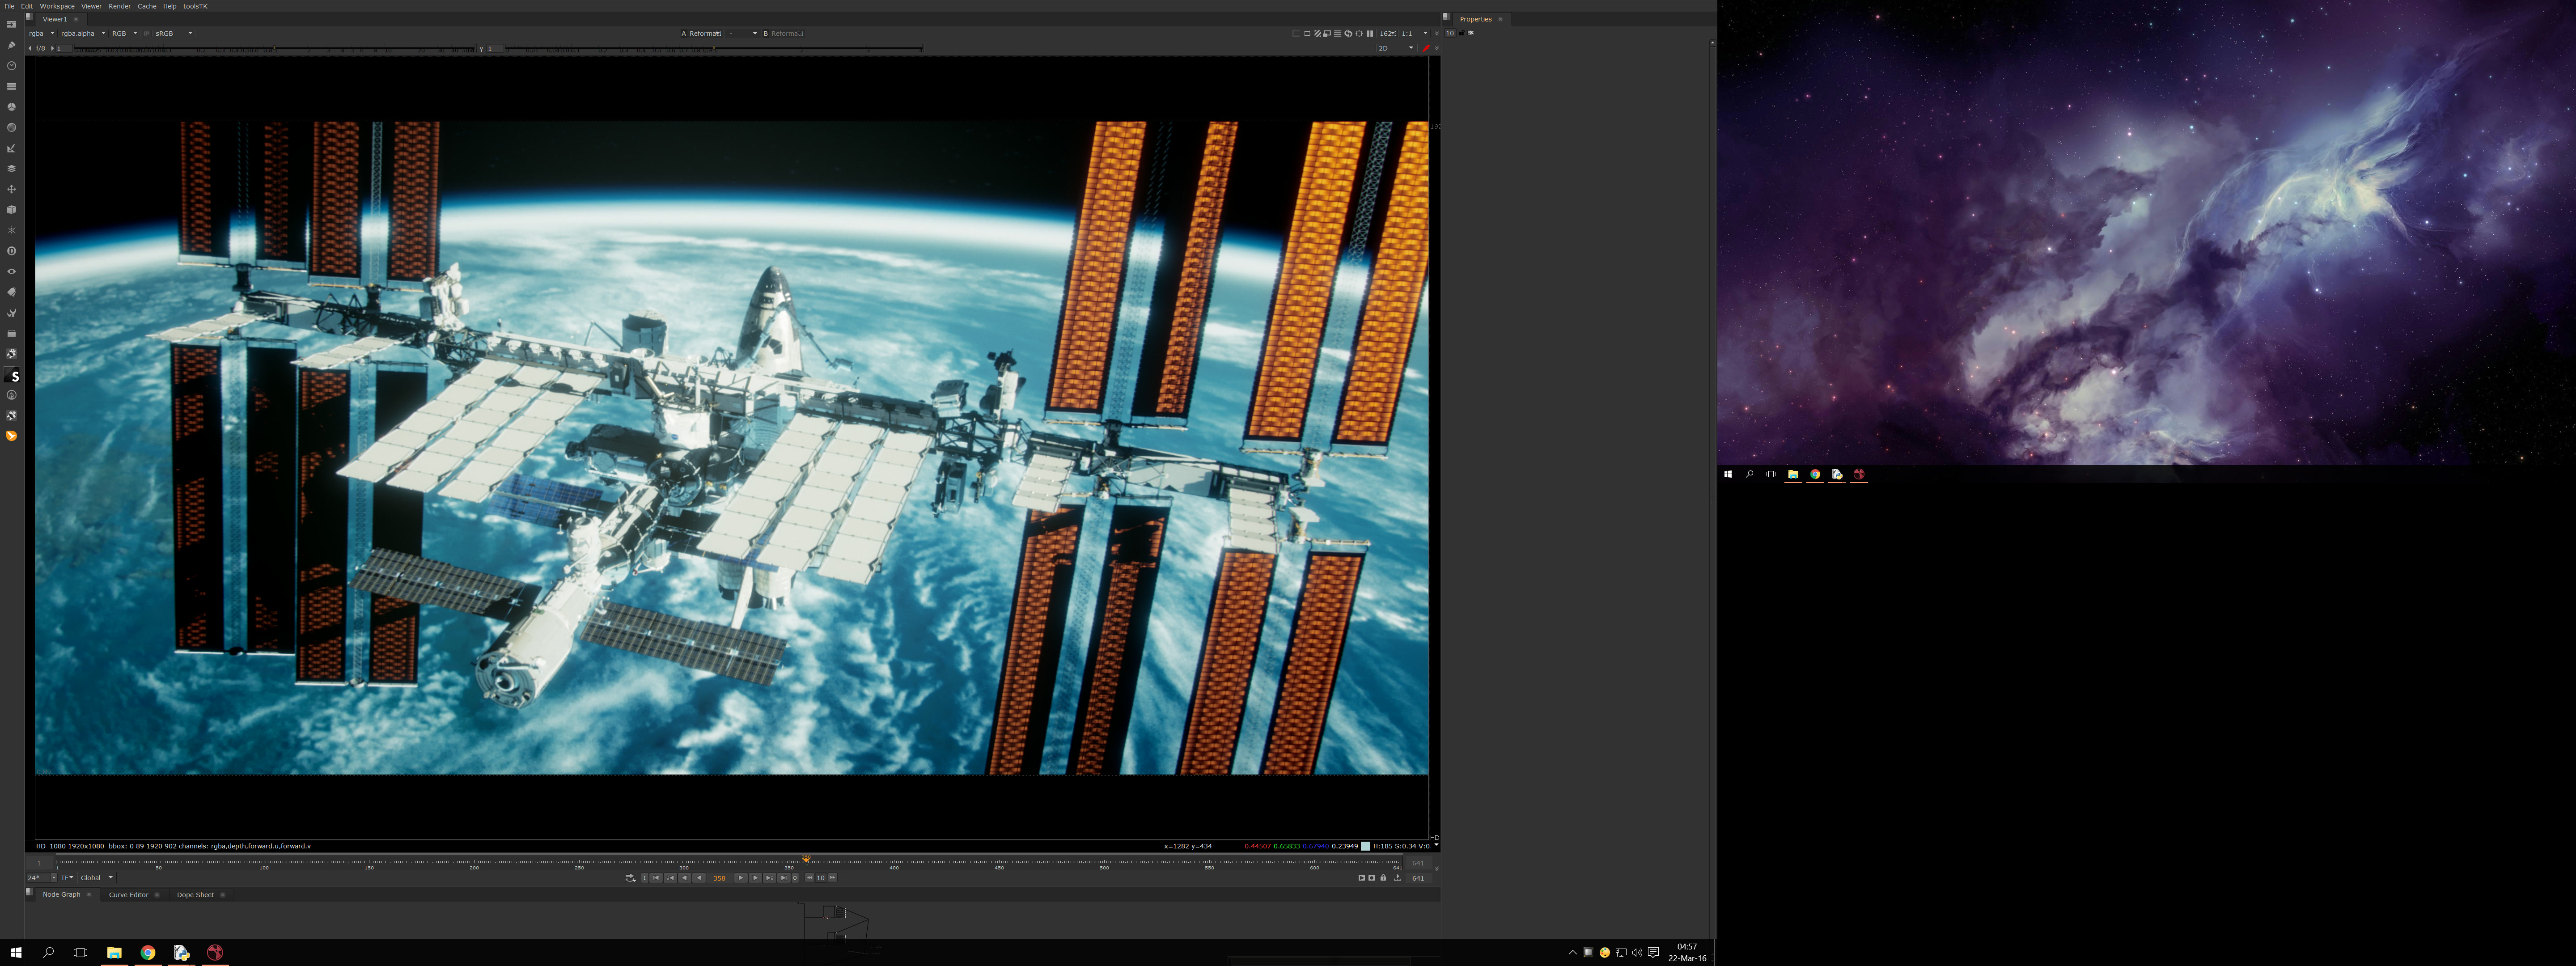Image resolution: width=2576 pixels, height=966 pixels.
Task: Clear all panels in Properties pane
Action: (x=1471, y=33)
